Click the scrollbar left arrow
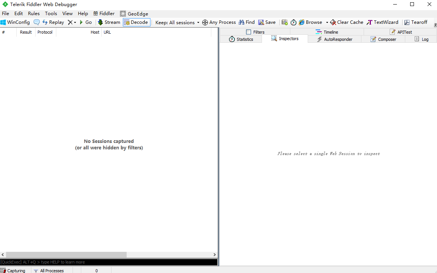 [3, 254]
